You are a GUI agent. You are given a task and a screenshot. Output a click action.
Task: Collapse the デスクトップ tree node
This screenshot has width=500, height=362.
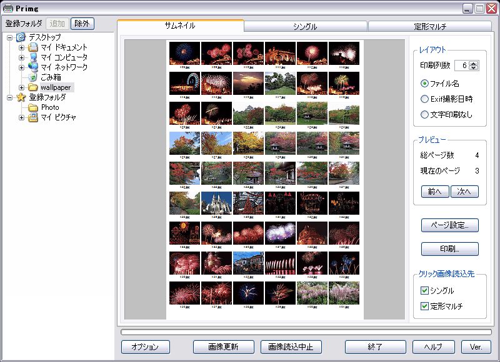click(10, 37)
